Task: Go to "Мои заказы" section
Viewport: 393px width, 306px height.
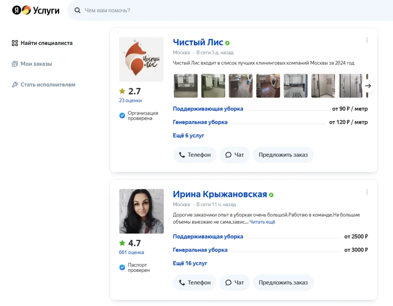Action: click(x=36, y=64)
